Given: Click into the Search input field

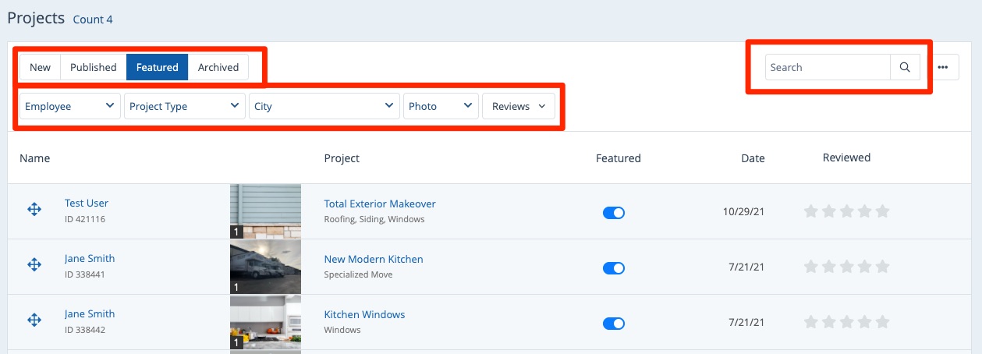Looking at the screenshot, I should coord(827,67).
